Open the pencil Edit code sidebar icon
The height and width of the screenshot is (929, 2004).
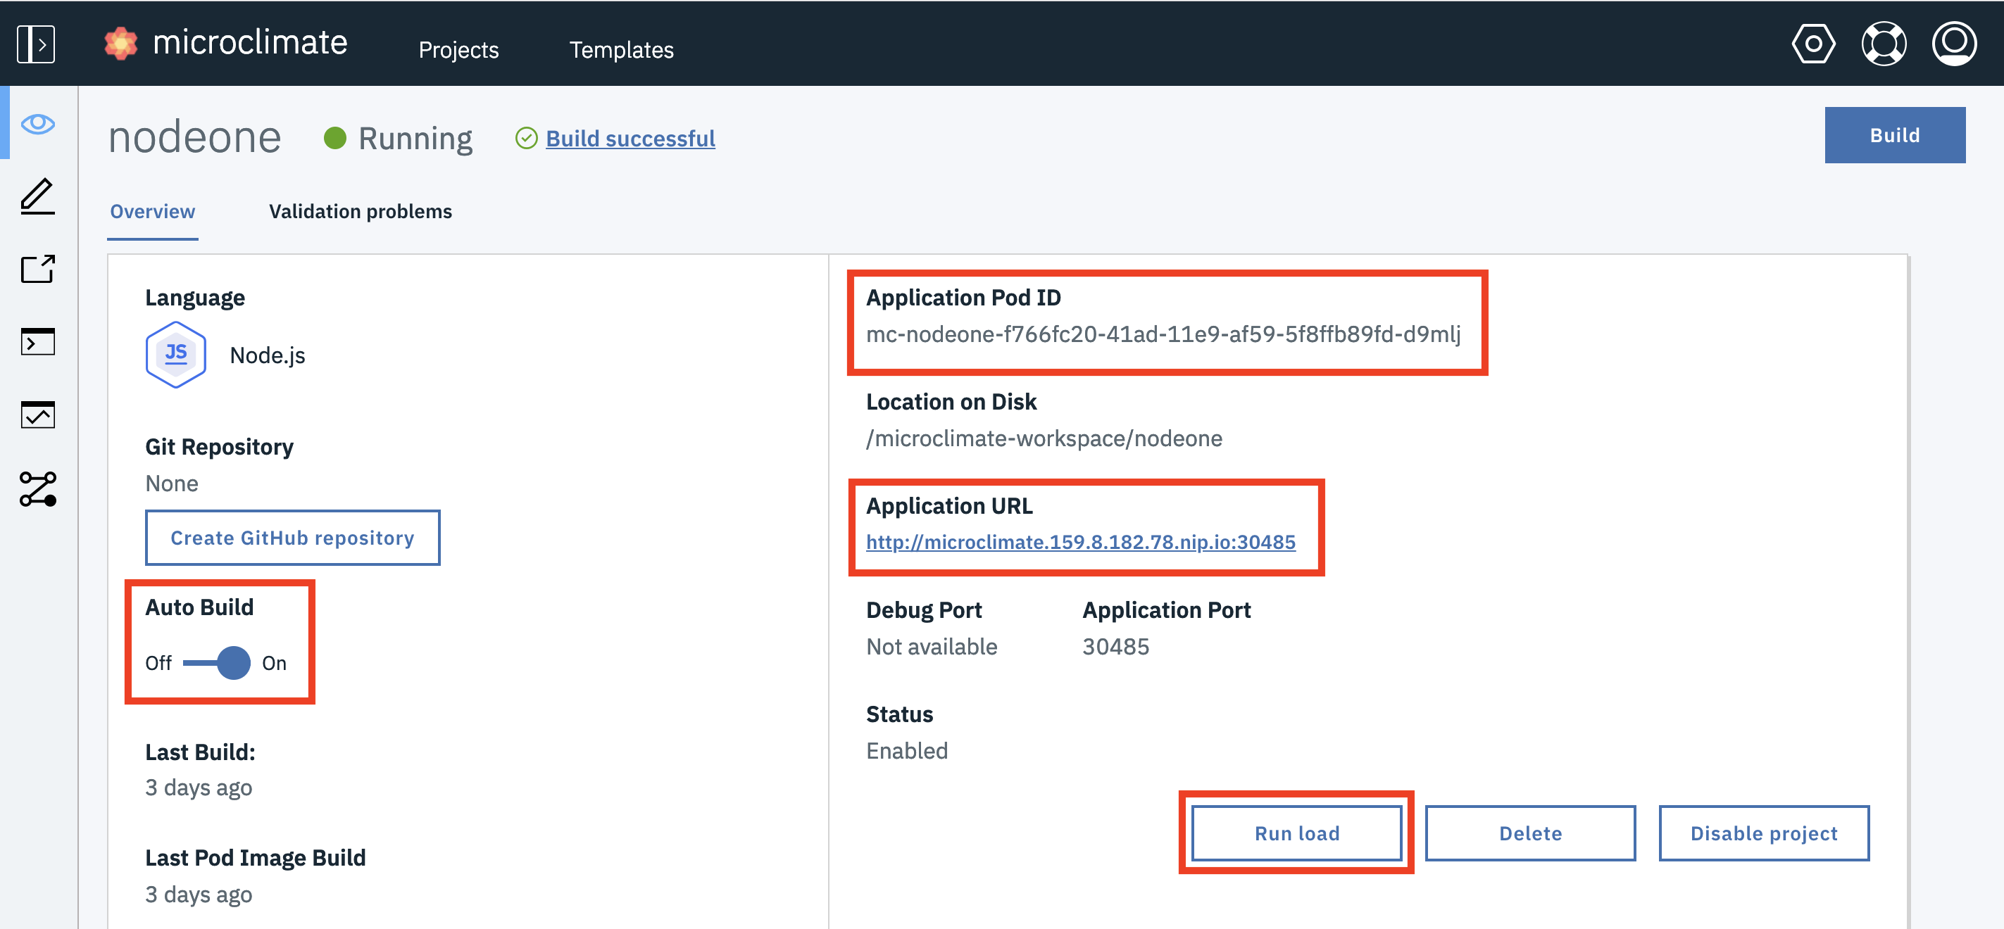pos(37,196)
